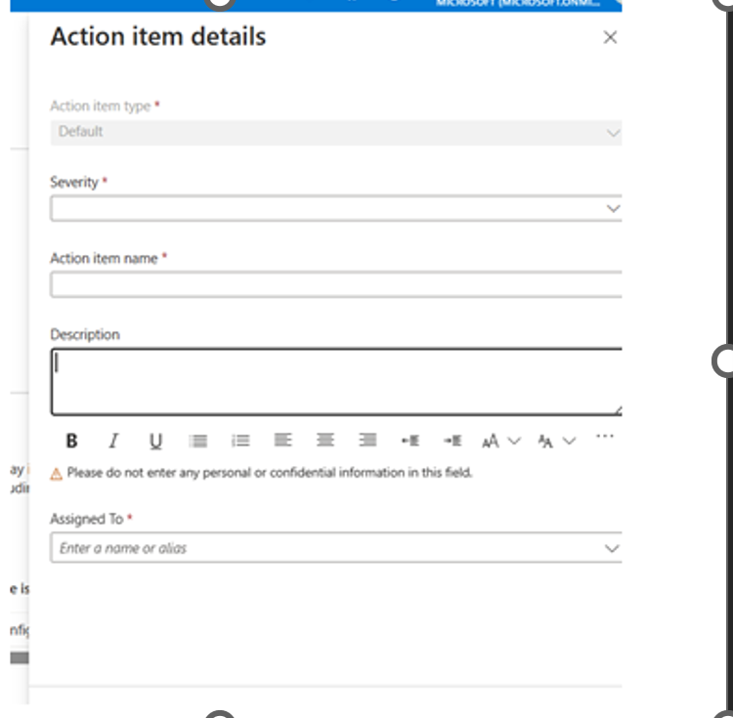Expand the Assigned To dropdown chevron
733x718 pixels.
612,548
